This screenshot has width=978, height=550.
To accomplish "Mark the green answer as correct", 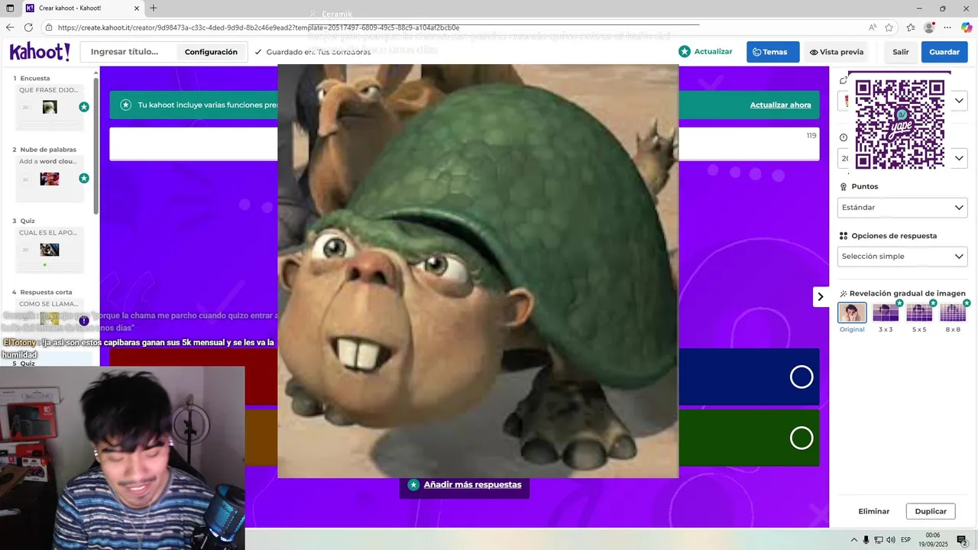I will (802, 438).
